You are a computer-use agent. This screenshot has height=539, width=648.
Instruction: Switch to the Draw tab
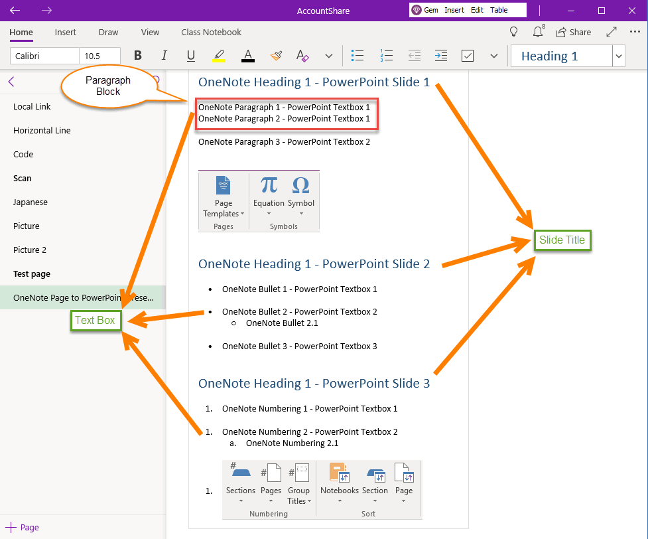tap(108, 33)
